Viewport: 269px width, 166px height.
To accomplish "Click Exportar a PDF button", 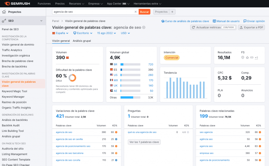I will point(251,27).
